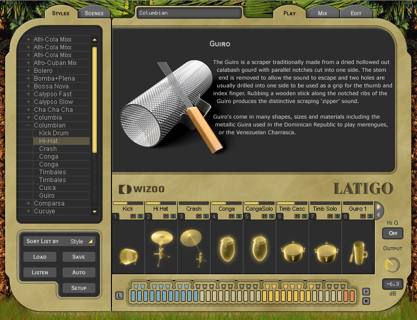Click the Kick drum pad icon
The image size is (417, 320).
(x=128, y=257)
